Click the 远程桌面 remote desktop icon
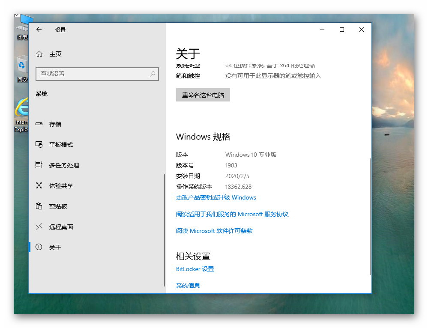428x328 pixels. click(x=39, y=227)
